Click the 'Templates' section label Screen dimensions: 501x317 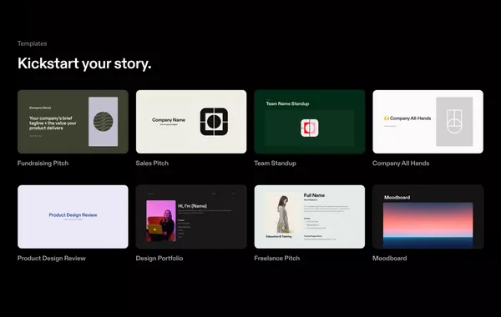pos(32,43)
